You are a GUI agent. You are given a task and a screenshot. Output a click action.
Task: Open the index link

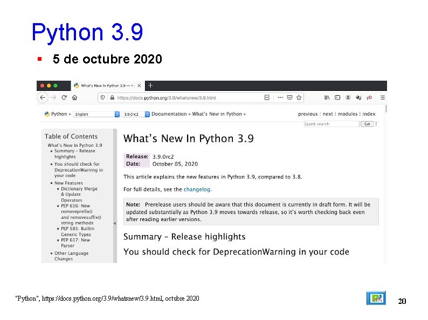(369, 114)
